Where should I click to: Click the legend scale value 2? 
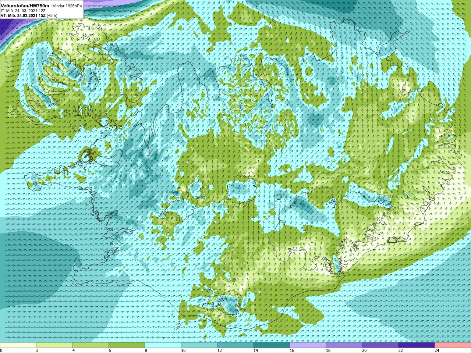pos(38,350)
